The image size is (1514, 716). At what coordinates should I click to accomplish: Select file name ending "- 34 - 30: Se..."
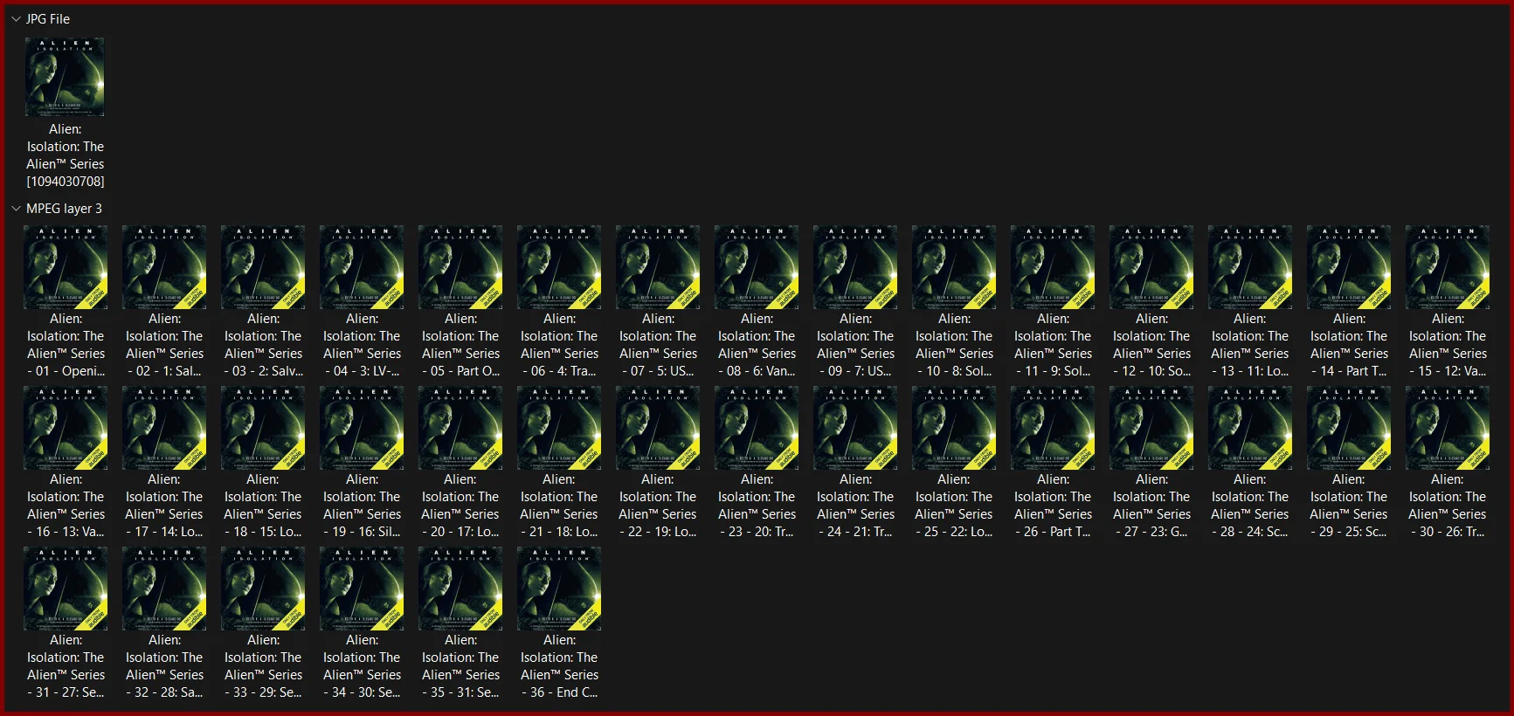(x=362, y=666)
